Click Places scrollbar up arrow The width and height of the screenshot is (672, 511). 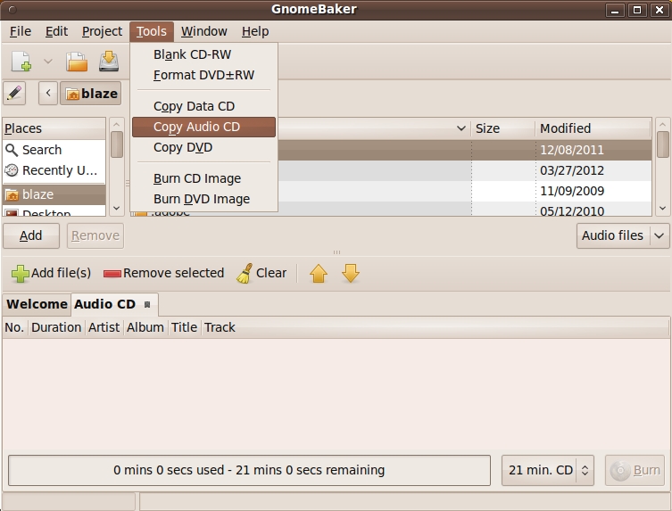tap(117, 124)
